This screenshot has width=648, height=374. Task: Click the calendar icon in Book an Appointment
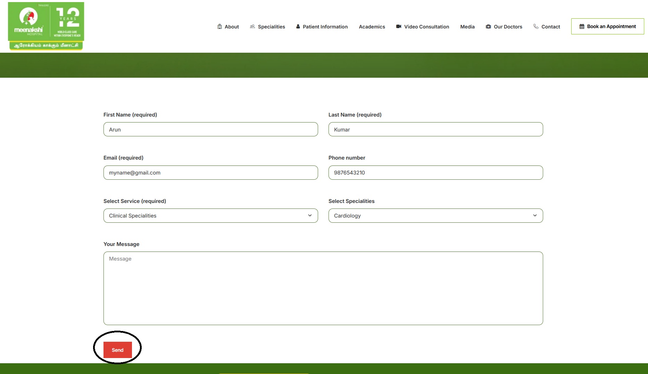(582, 27)
